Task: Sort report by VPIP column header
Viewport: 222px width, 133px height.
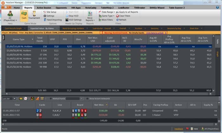Action: [52, 39]
